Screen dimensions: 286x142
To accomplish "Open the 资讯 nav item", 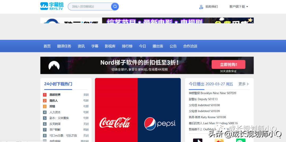I will [x=81, y=46].
